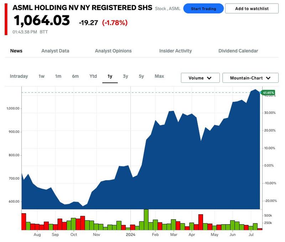View the Insider Activity tab

[175, 51]
